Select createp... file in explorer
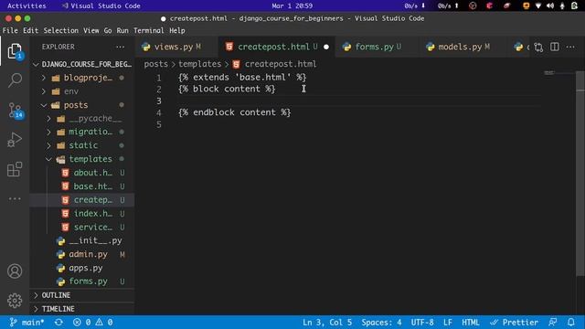585x329 pixels. (82, 200)
